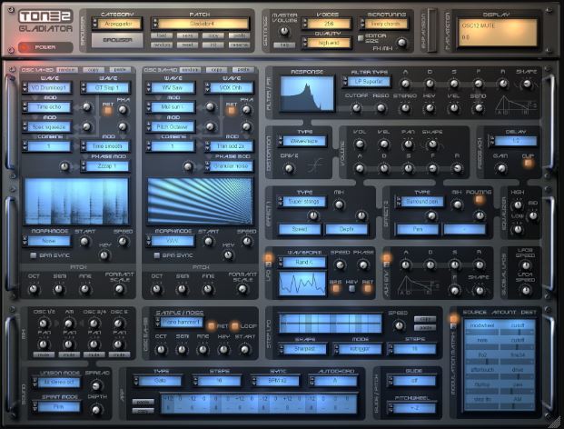Screen dimensions: 564x429
Task: Enable BPM Sync for OSC 1
Action: (34, 255)
